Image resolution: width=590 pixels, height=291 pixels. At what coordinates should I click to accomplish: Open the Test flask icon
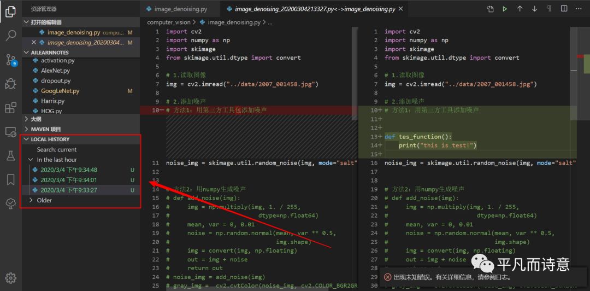[10, 156]
